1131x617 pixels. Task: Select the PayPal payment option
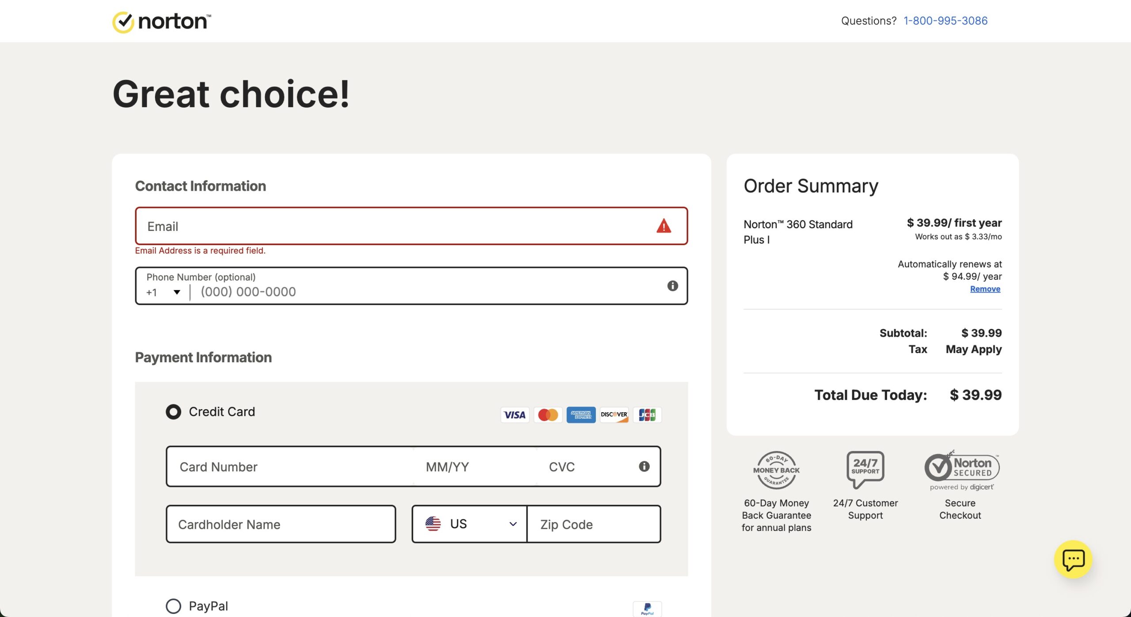(173, 606)
